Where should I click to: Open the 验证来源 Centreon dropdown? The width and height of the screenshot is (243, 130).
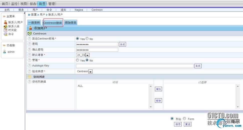(x=84, y=72)
